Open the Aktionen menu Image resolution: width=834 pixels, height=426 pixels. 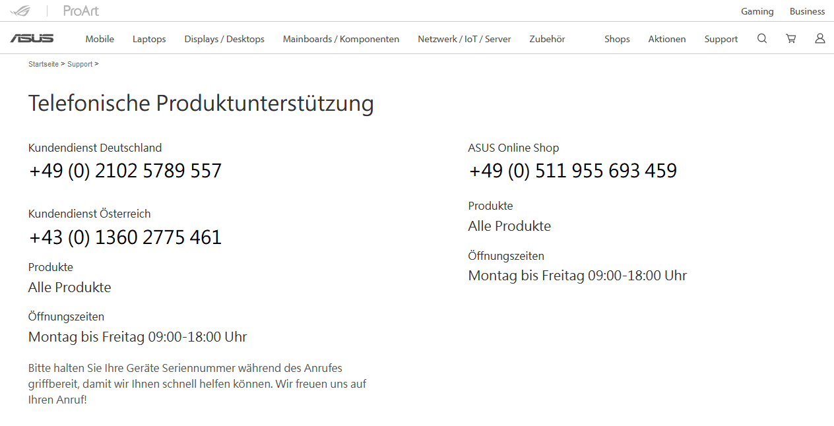pos(667,39)
